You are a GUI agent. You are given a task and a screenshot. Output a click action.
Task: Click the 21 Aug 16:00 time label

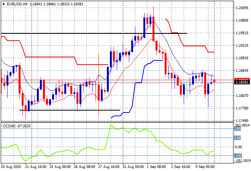pyautogui.click(x=36, y=167)
